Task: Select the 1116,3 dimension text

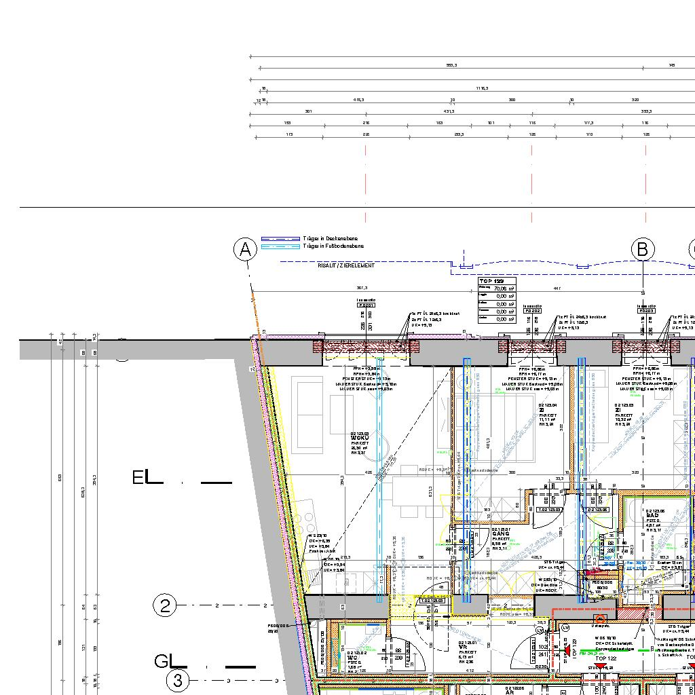Action: pos(483,89)
